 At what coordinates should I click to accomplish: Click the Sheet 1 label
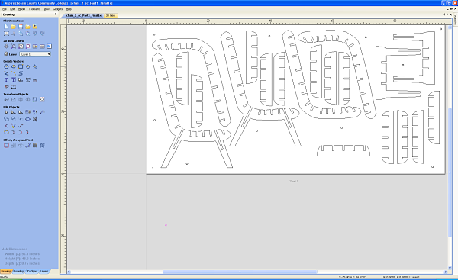coord(294,182)
